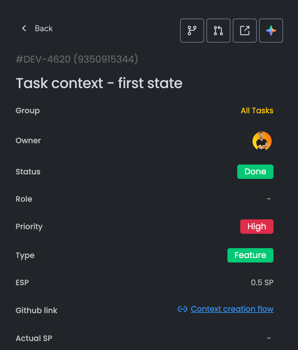Screen dimensions: 298x350
Task: Open the All Tasks group
Action: pyautogui.click(x=257, y=111)
